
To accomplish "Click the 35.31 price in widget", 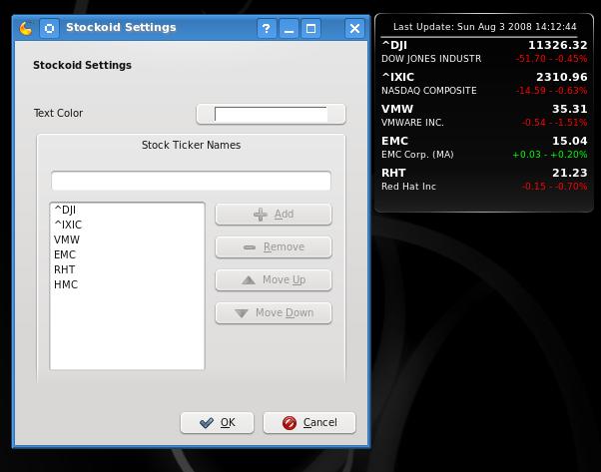I will (570, 109).
